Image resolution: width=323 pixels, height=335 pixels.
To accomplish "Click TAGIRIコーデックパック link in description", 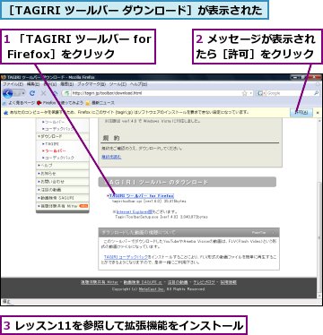I will click(x=127, y=257).
